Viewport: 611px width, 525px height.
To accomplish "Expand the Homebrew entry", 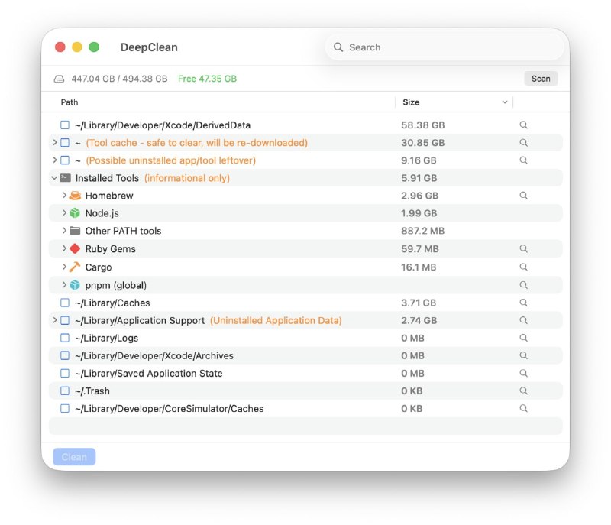I will coord(64,195).
